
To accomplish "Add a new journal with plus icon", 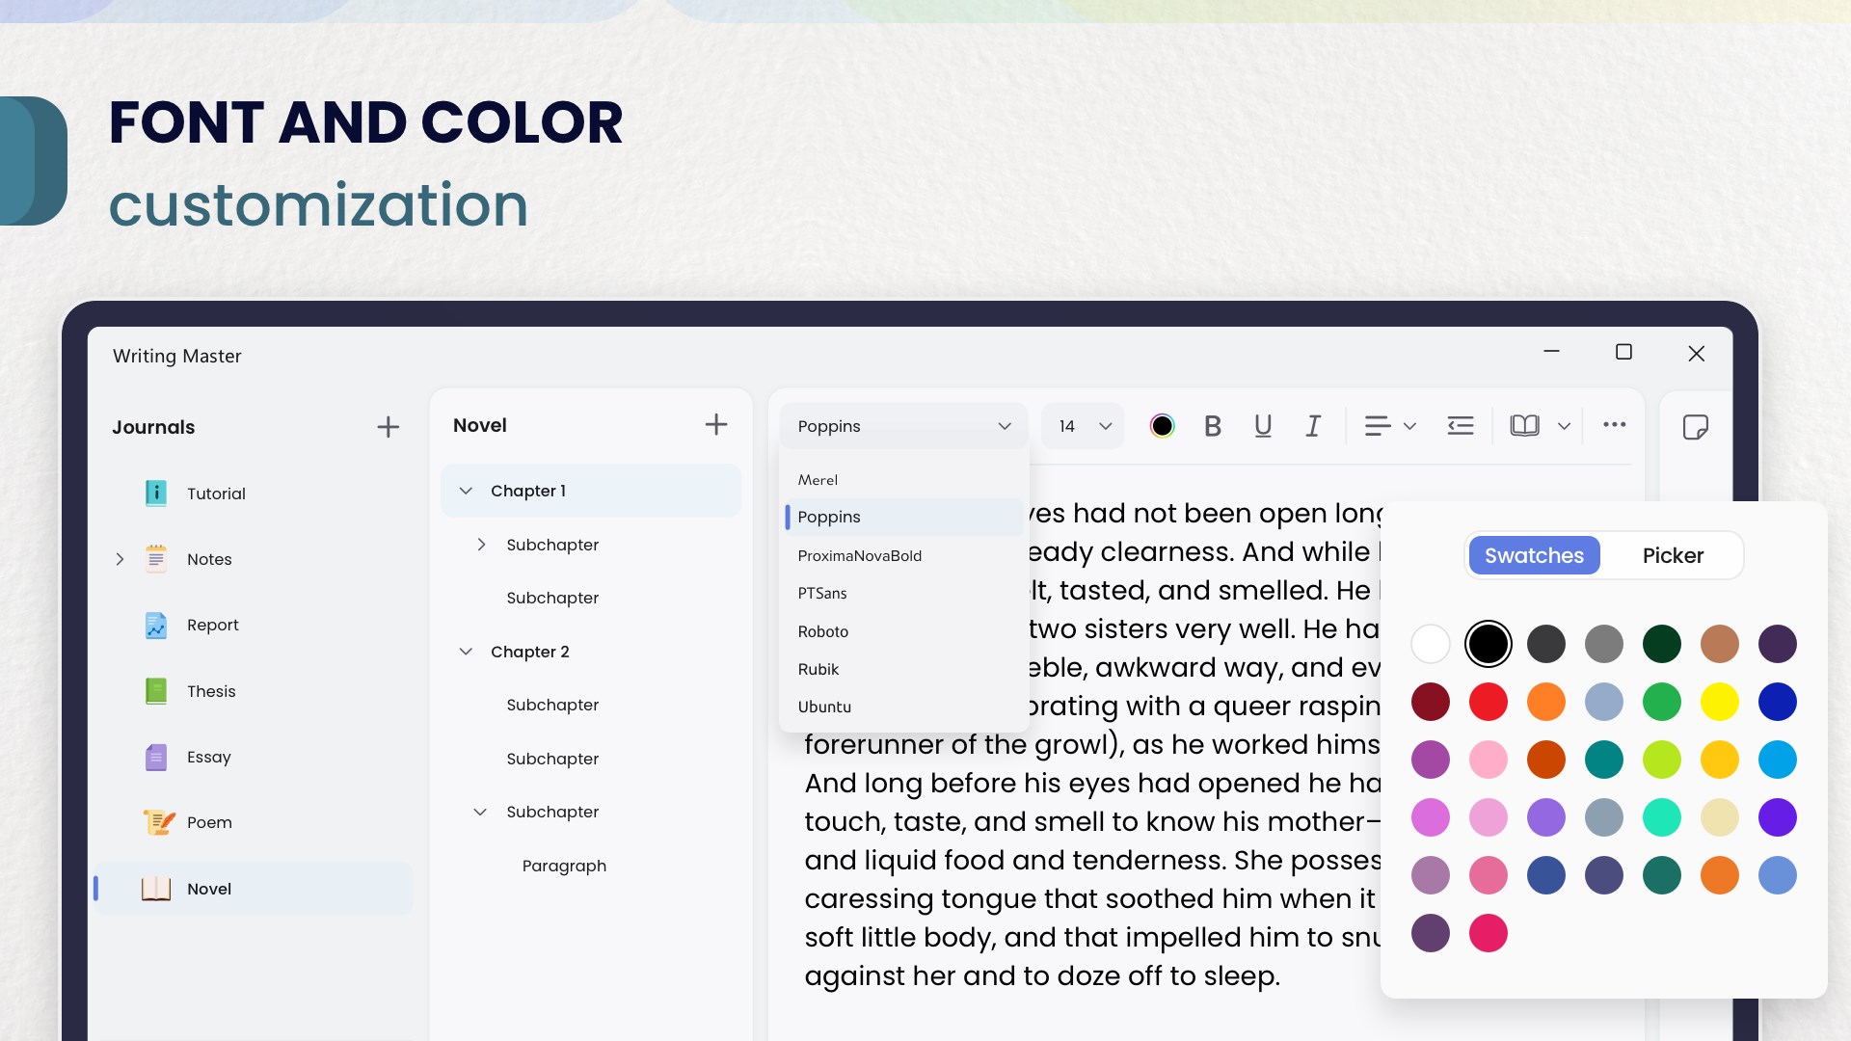I will tap(388, 427).
